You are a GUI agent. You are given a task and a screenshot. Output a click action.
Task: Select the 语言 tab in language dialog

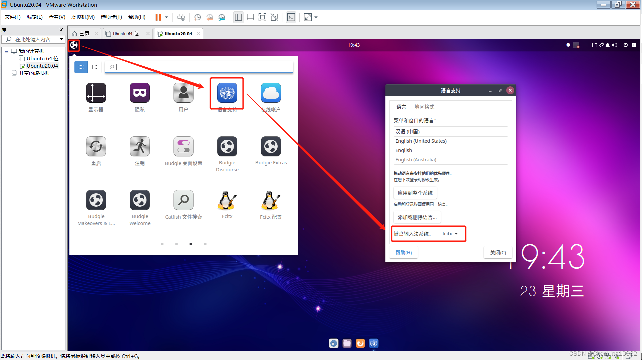point(401,107)
